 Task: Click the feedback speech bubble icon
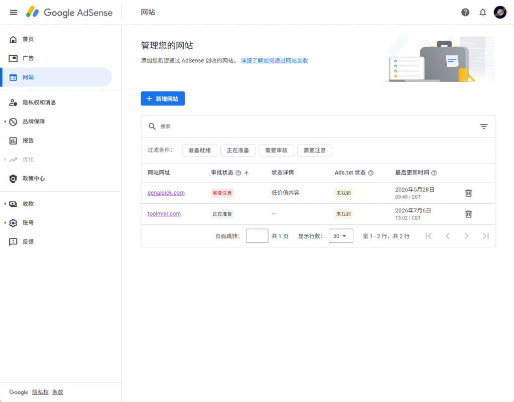pos(13,242)
